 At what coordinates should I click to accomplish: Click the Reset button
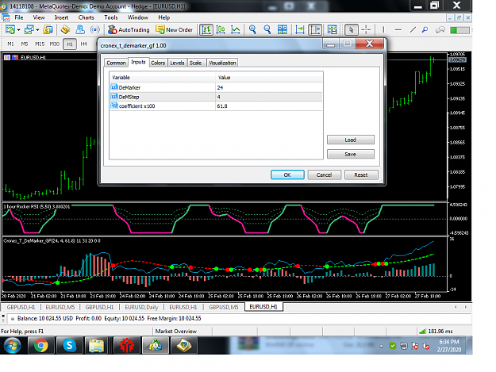pyautogui.click(x=361, y=174)
